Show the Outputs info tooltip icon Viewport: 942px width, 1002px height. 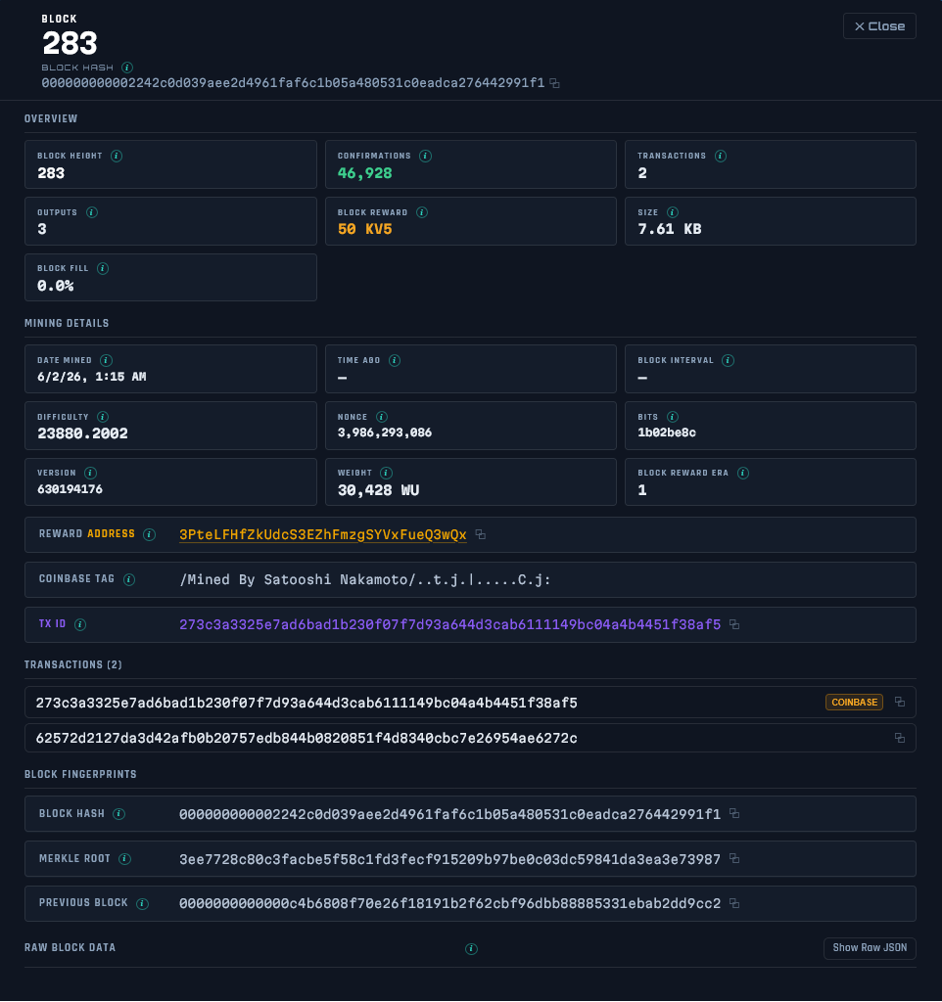click(x=92, y=212)
